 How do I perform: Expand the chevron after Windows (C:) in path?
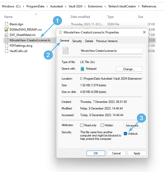pyautogui.click(x=23, y=6)
